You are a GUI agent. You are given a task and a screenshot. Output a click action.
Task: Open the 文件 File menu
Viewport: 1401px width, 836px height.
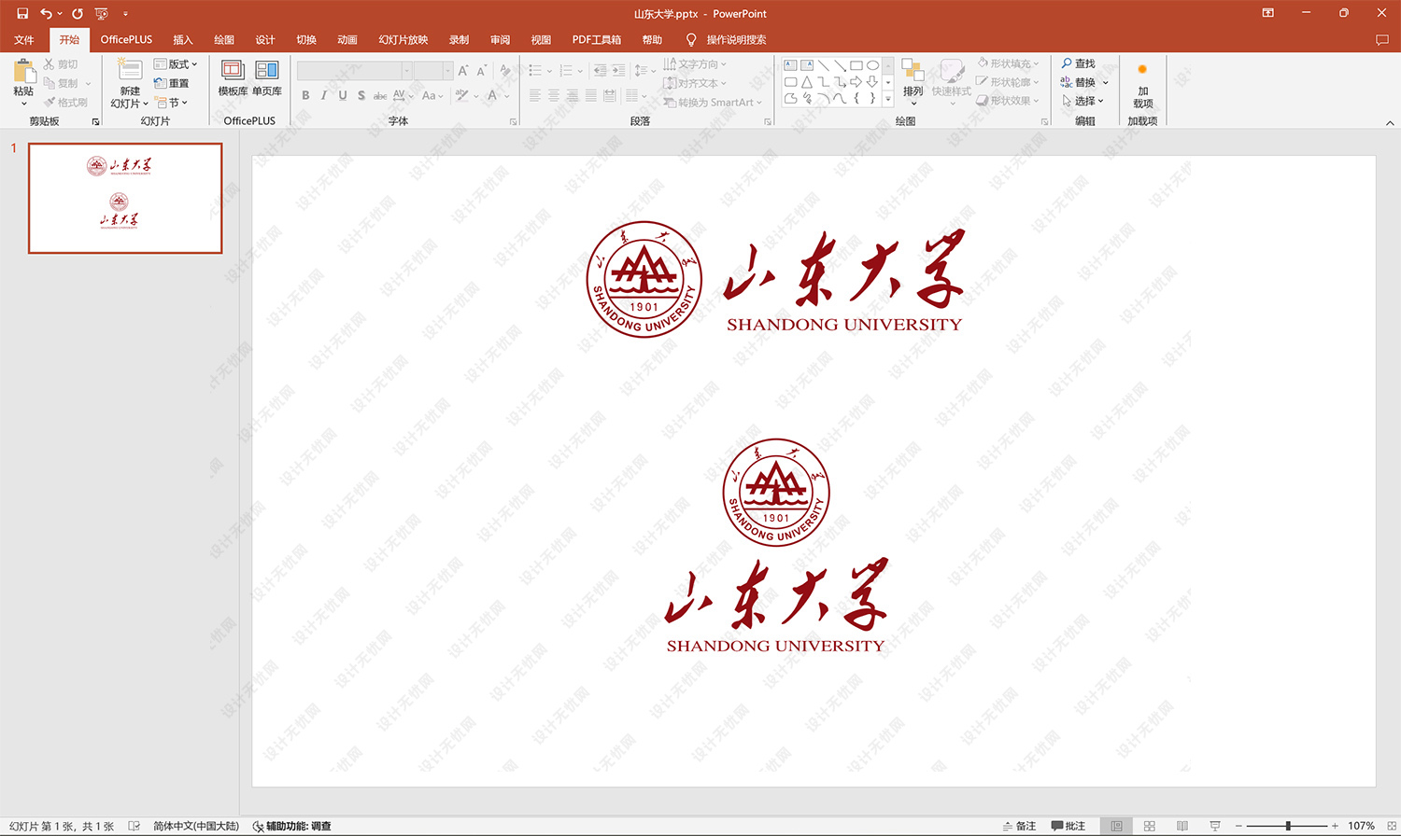click(x=24, y=40)
